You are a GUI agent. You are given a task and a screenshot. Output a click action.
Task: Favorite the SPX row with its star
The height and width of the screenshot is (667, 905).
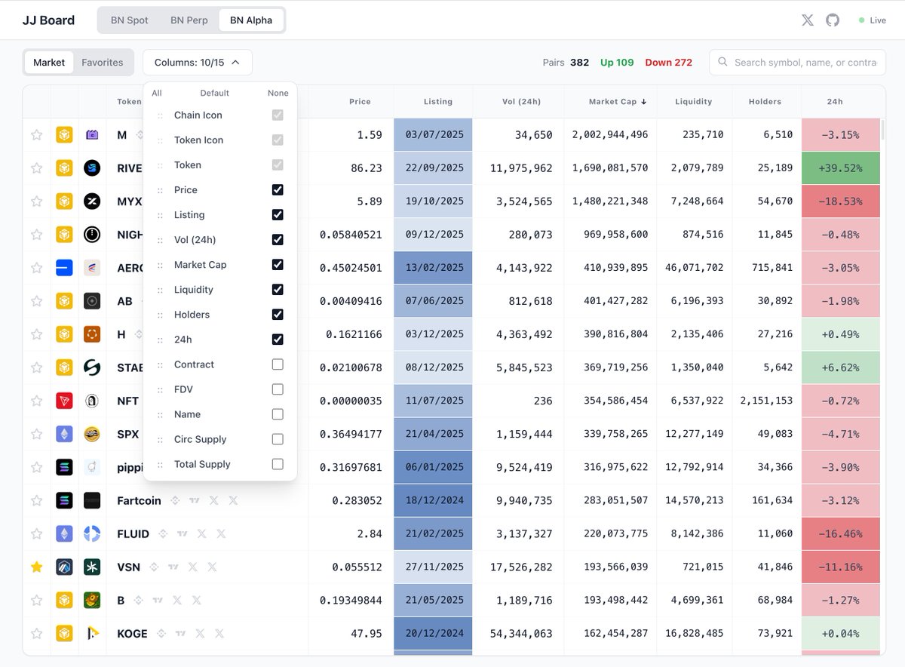tap(36, 434)
